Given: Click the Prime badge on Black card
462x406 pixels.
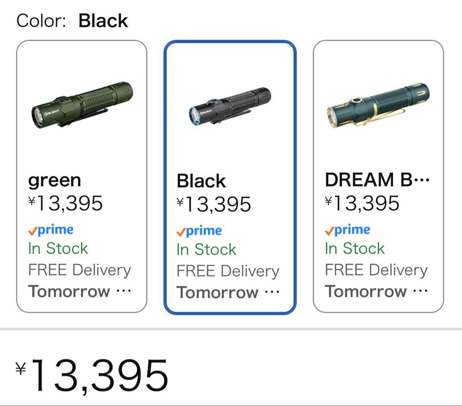Looking at the screenshot, I should pos(199,231).
